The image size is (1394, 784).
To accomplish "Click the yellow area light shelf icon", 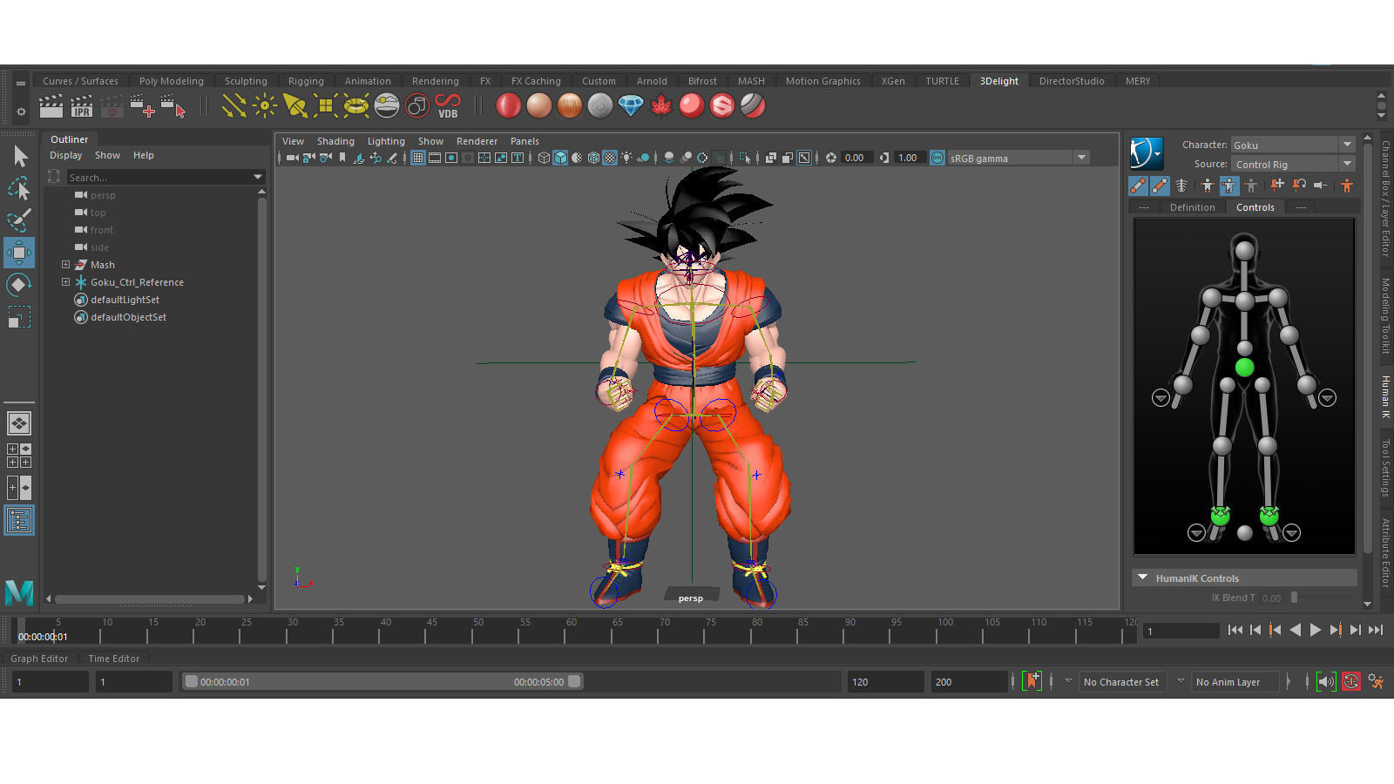I will [326, 106].
